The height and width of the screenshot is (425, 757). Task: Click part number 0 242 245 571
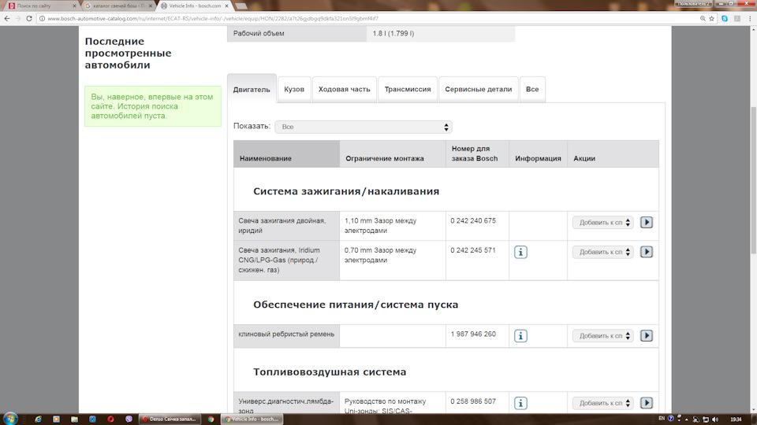pyautogui.click(x=473, y=250)
